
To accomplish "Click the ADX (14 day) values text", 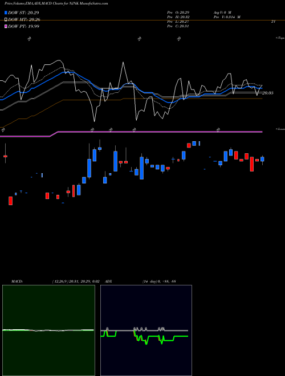I will 159,281.
